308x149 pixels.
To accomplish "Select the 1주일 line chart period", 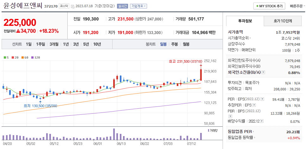I will pos(40,44).
